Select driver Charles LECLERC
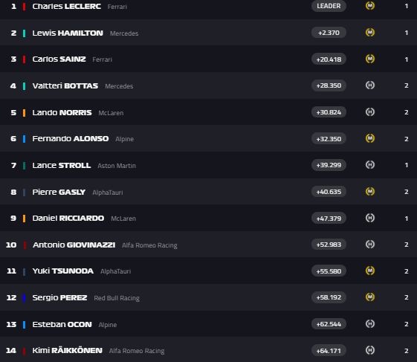The image size is (417, 362). tap(66, 6)
